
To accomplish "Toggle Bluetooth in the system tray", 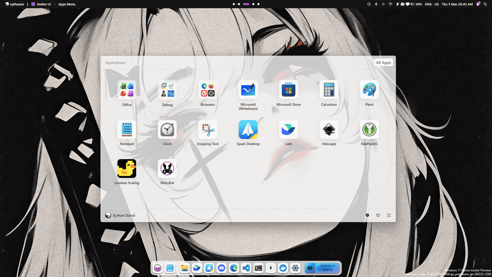I will pos(376,4).
